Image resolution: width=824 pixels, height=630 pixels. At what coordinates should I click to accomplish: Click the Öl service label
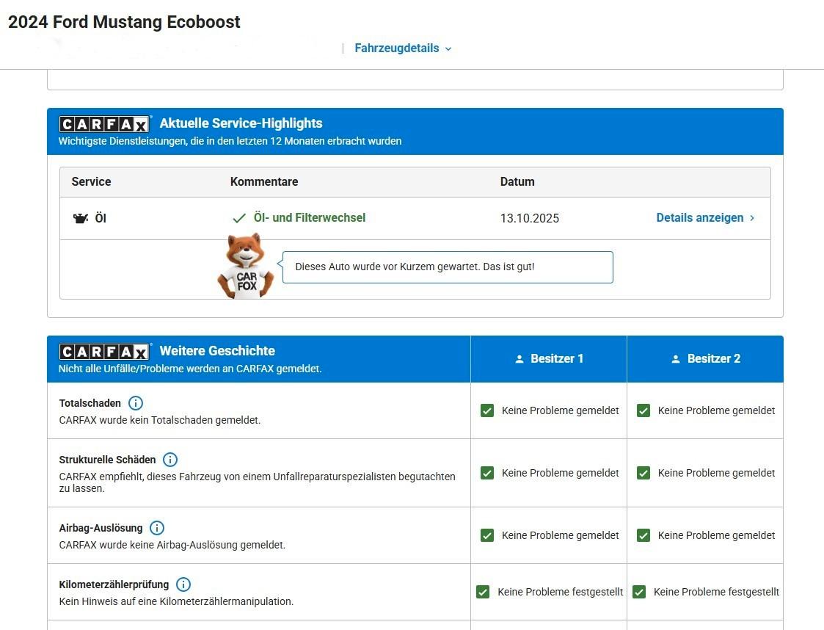coord(101,218)
